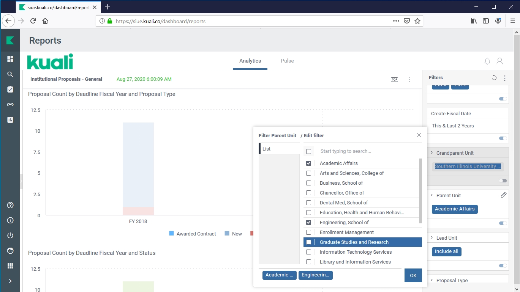Screen dimensions: 520x292
Task: Open the notifications bell icon
Action: [487, 61]
